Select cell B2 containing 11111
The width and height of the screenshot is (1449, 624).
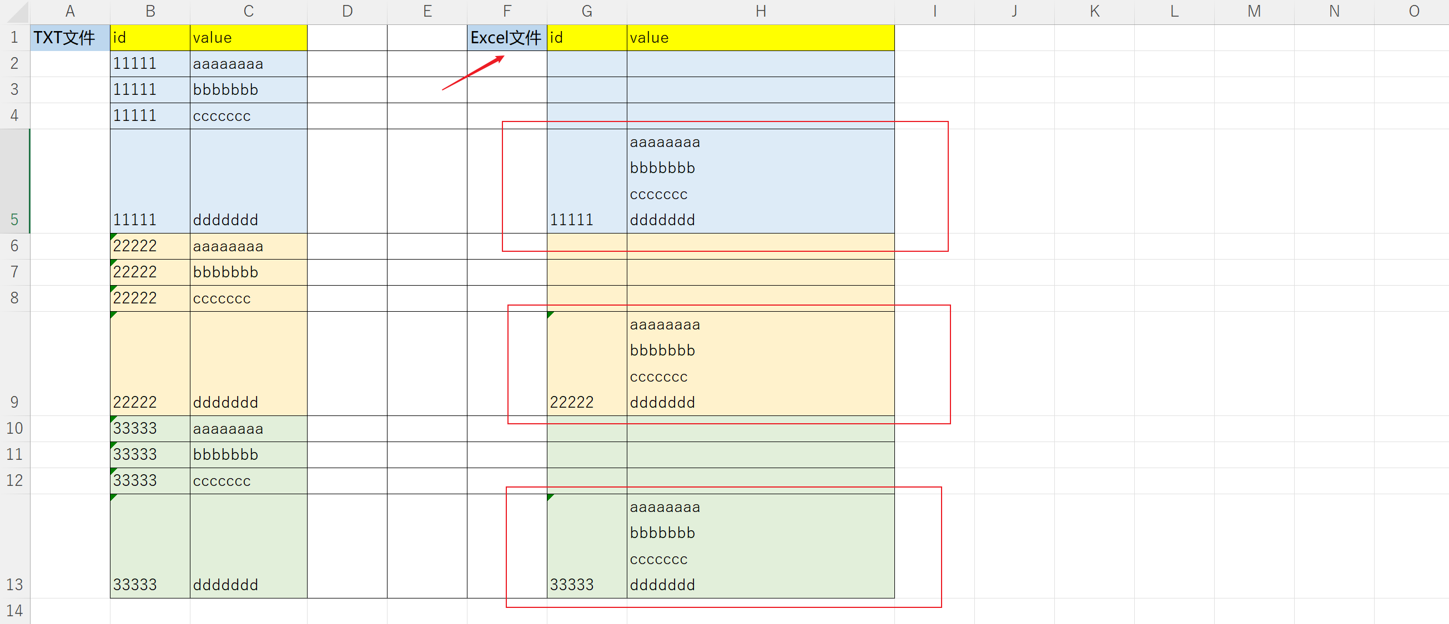150,64
